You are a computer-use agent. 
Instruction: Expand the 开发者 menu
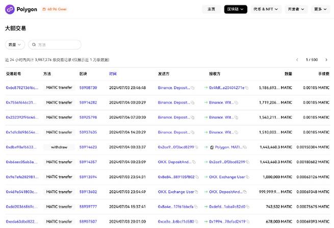[x=296, y=9]
